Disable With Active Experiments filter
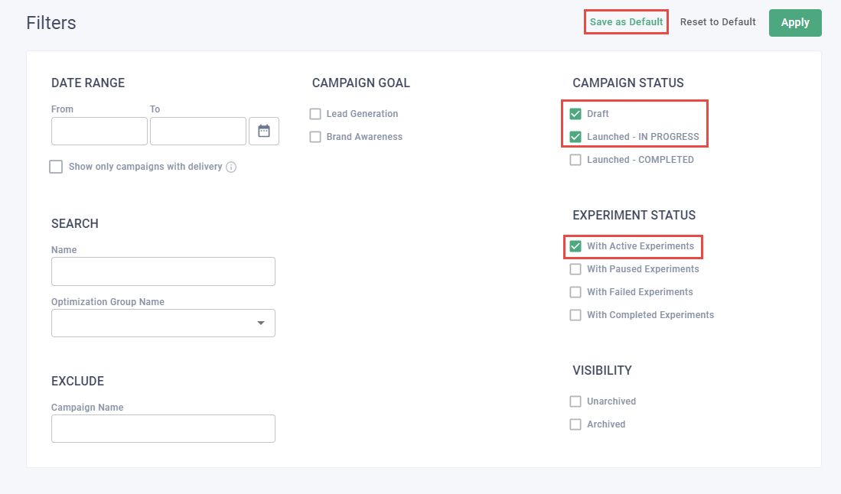 point(575,246)
